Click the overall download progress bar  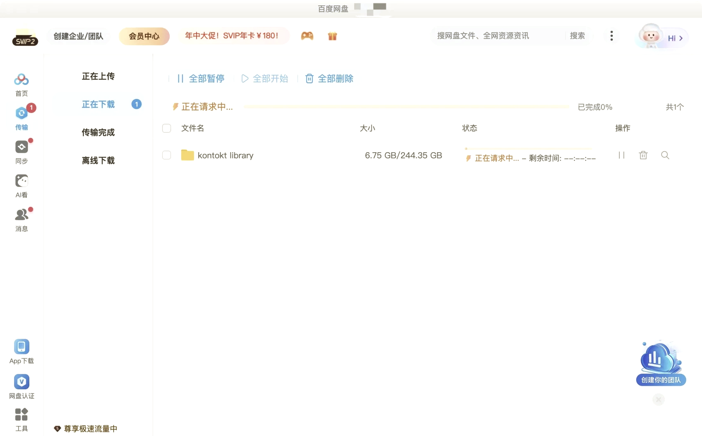(406, 107)
